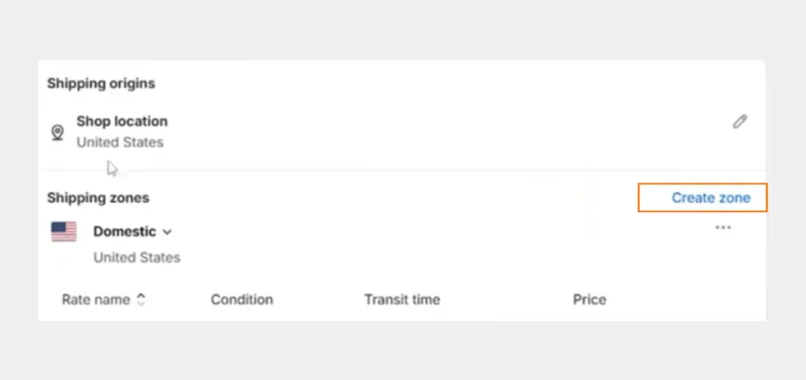Click the Price column header

590,300
